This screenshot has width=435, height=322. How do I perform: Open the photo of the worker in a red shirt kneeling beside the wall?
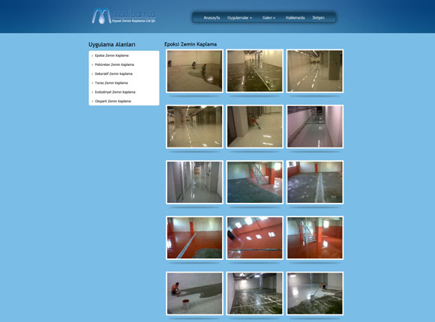(255, 127)
